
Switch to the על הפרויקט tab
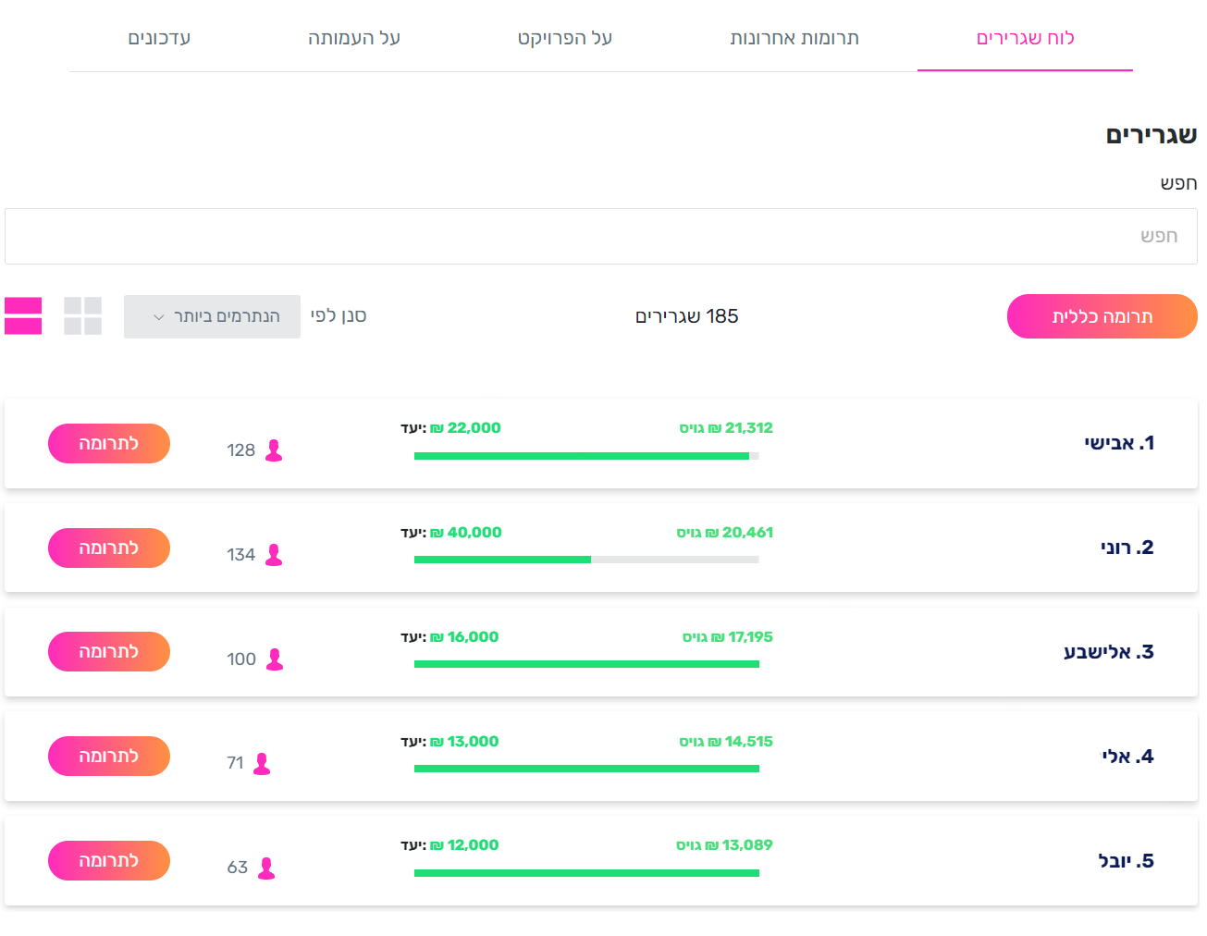click(564, 38)
